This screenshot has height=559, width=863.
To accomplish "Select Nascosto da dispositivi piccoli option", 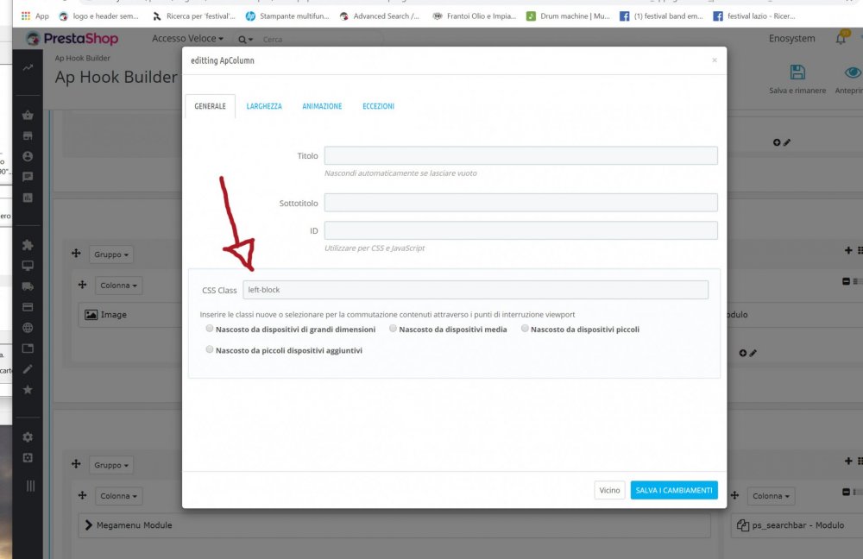I will pos(525,329).
